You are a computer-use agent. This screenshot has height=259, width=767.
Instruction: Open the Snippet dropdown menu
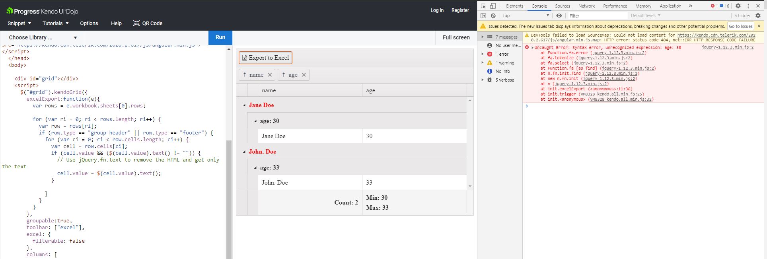19,23
